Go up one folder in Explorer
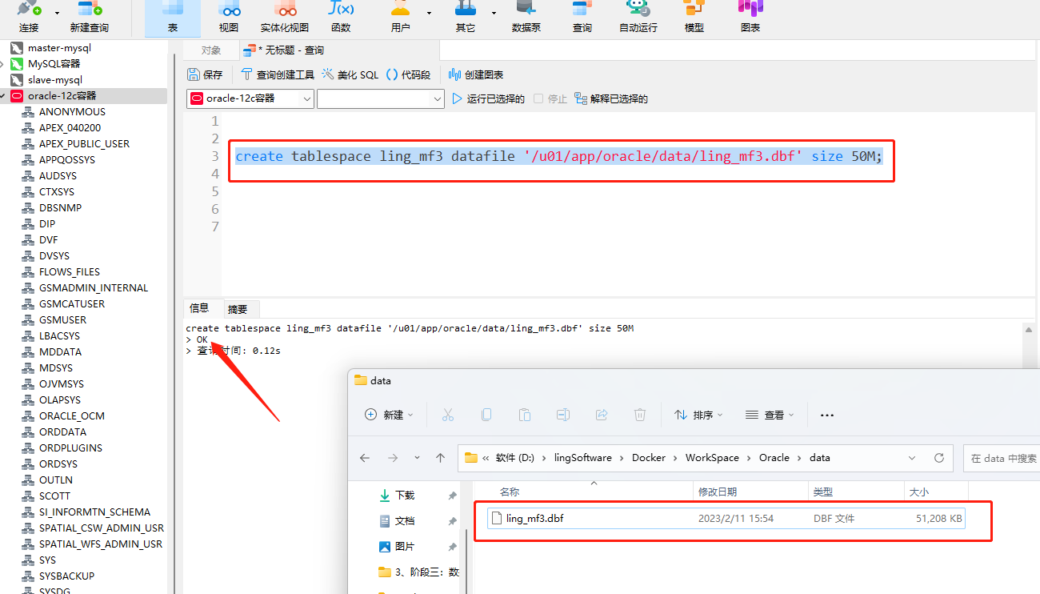1040x594 pixels. (440, 458)
